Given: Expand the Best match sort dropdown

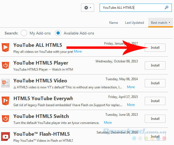Looking at the screenshot, I should click(x=161, y=23).
